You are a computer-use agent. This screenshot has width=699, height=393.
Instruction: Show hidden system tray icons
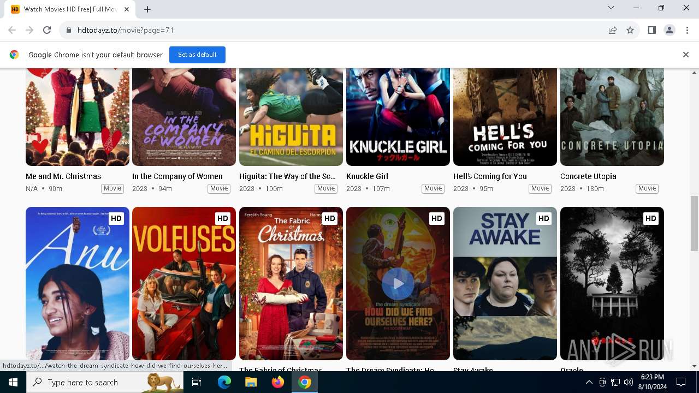pos(589,382)
